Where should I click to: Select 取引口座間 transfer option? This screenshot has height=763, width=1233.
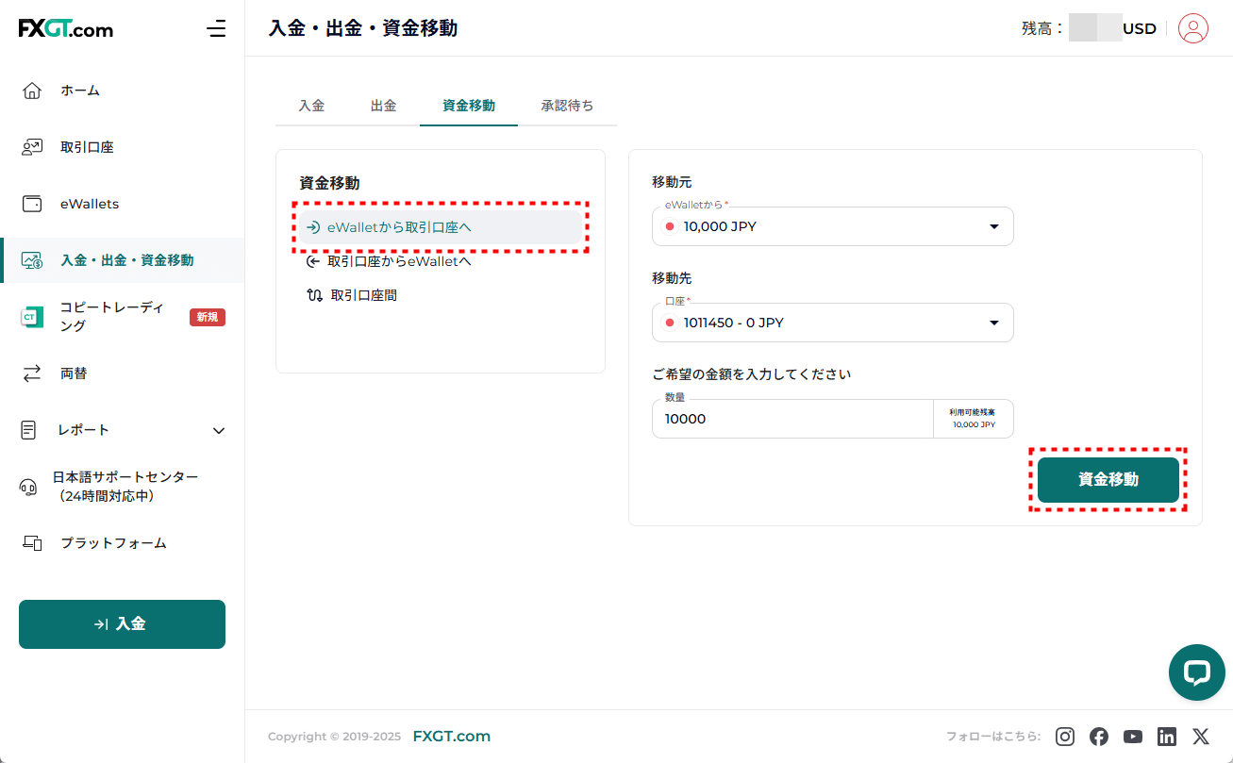pos(363,295)
